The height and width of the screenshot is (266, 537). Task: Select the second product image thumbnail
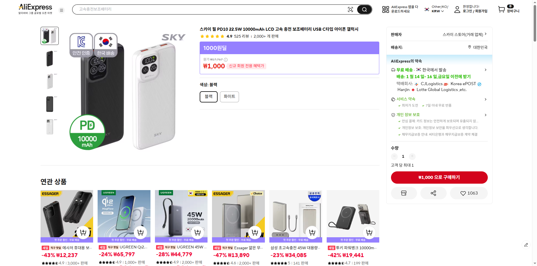pyautogui.click(x=50, y=59)
